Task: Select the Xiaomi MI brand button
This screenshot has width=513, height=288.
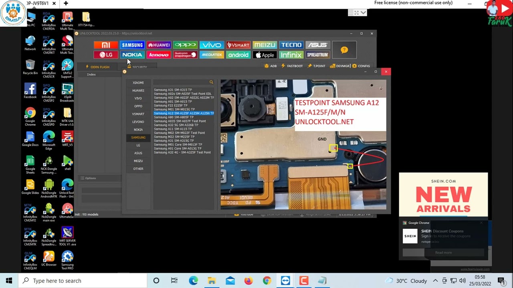Action: pyautogui.click(x=106, y=45)
